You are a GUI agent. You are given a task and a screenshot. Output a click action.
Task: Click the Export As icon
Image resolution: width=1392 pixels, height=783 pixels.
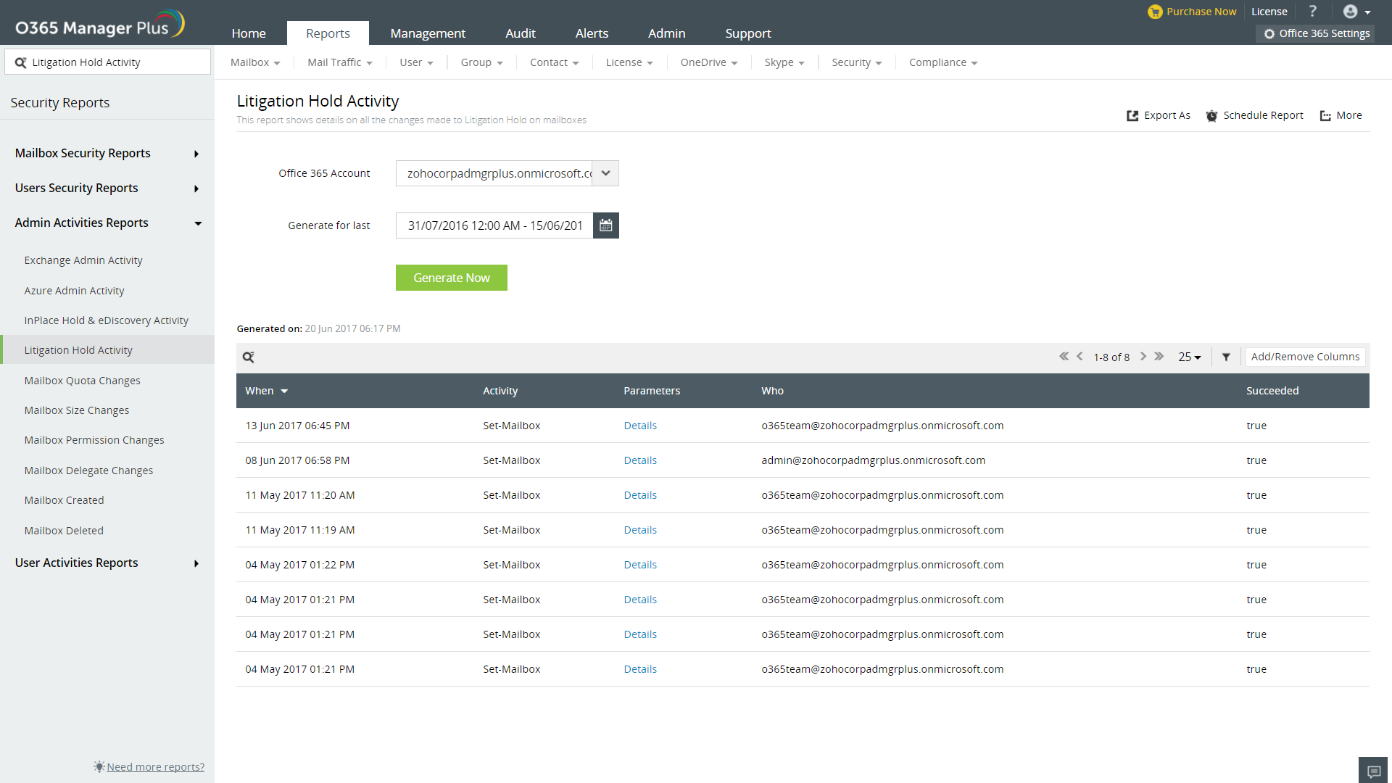tap(1132, 115)
